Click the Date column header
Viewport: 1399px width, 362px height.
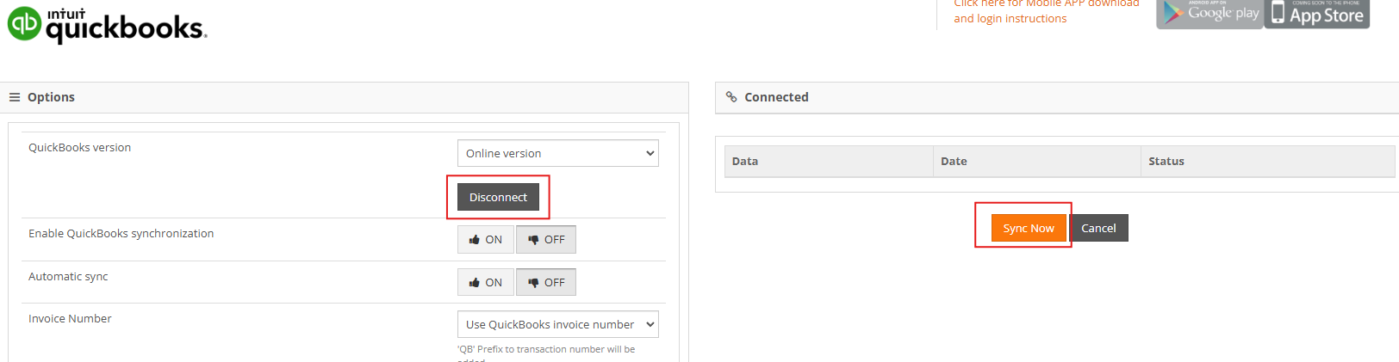1037,161
